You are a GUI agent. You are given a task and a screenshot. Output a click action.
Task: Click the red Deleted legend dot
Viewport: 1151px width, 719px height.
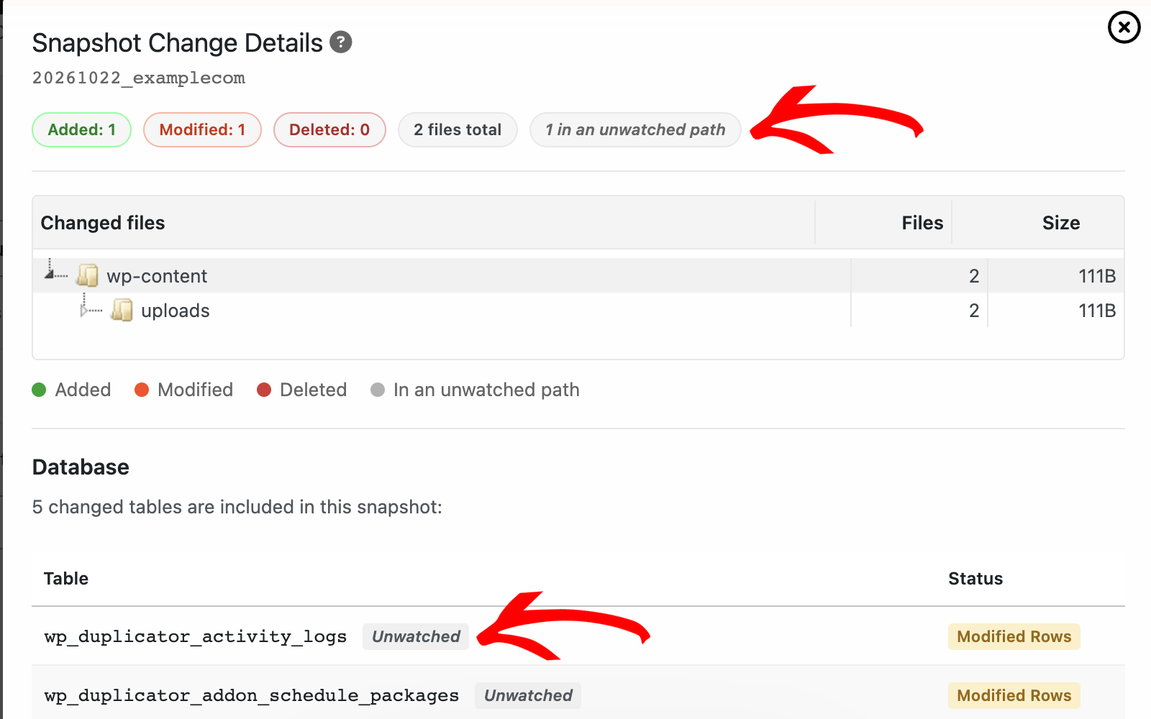pyautogui.click(x=264, y=390)
